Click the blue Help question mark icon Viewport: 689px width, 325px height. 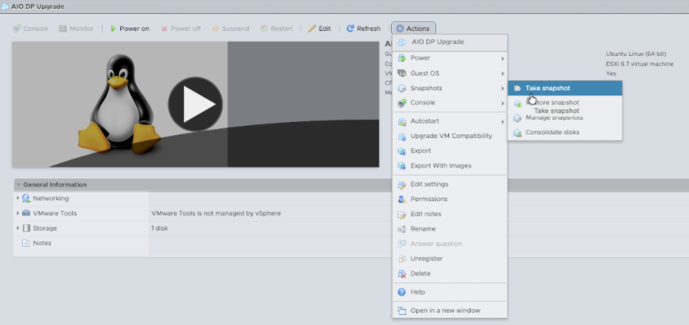tap(402, 292)
